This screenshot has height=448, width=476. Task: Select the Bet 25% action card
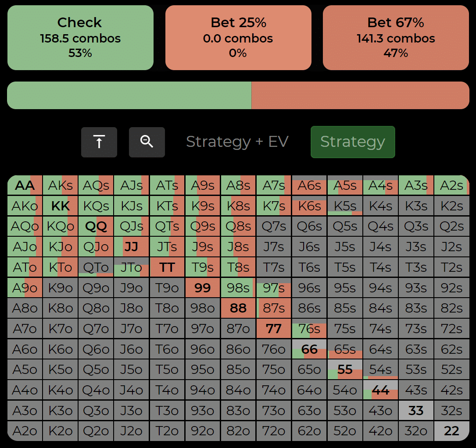tap(238, 38)
